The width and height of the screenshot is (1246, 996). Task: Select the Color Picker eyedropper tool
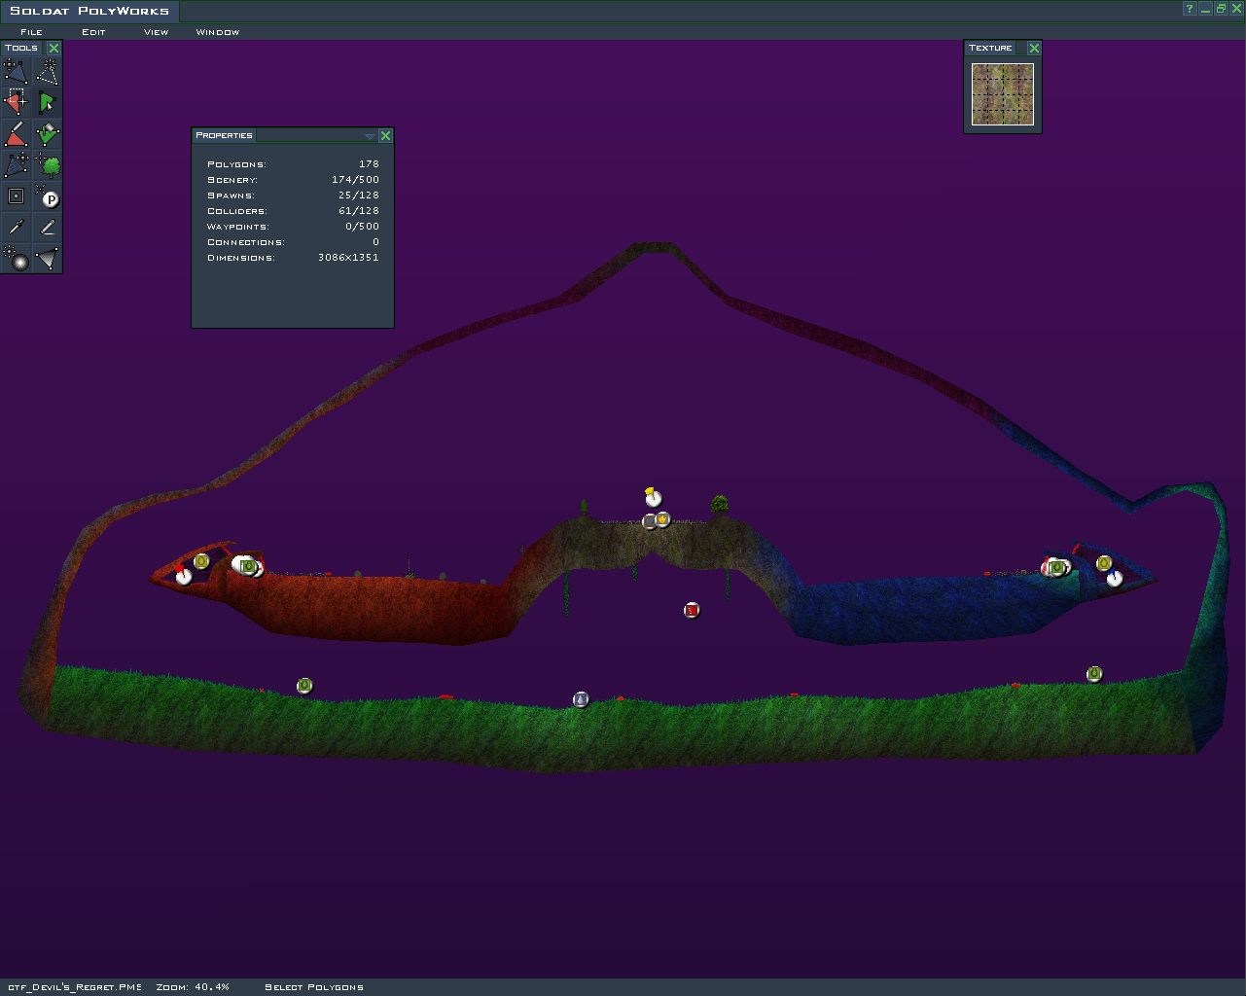point(16,227)
